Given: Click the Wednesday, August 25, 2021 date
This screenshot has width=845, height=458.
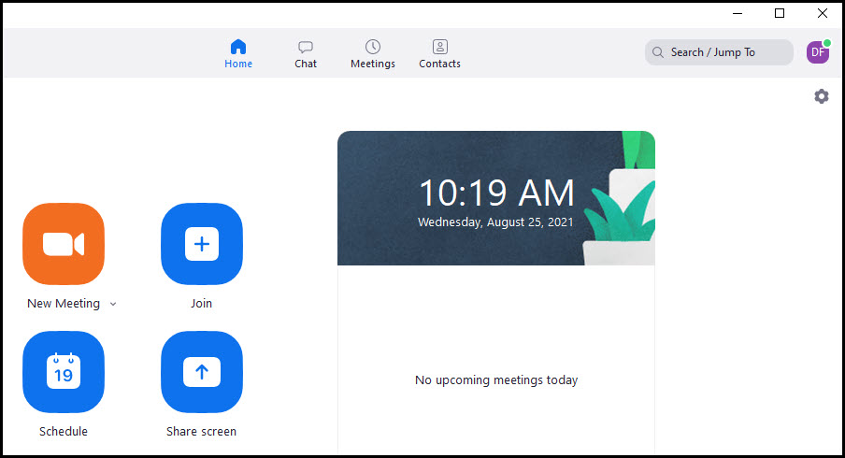Looking at the screenshot, I should [x=495, y=222].
